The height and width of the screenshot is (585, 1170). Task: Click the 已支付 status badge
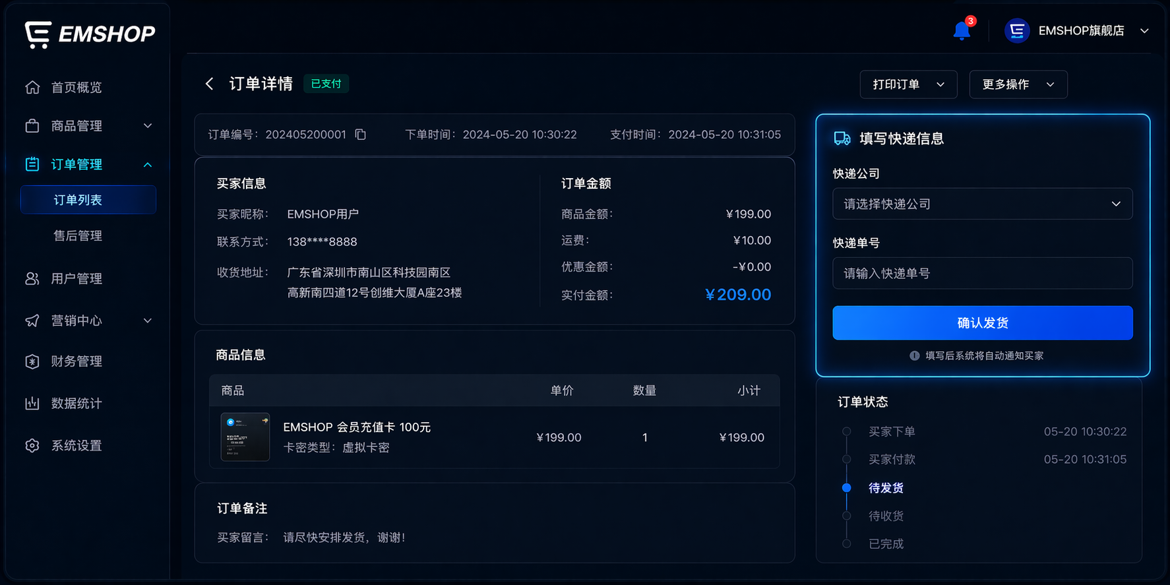326,84
